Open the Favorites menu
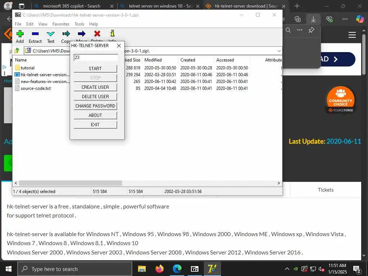The height and width of the screenshot is (276, 368). [61, 24]
